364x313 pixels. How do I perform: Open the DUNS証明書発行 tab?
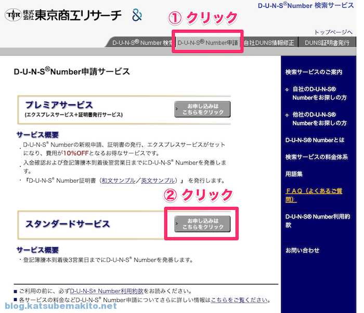coord(327,43)
